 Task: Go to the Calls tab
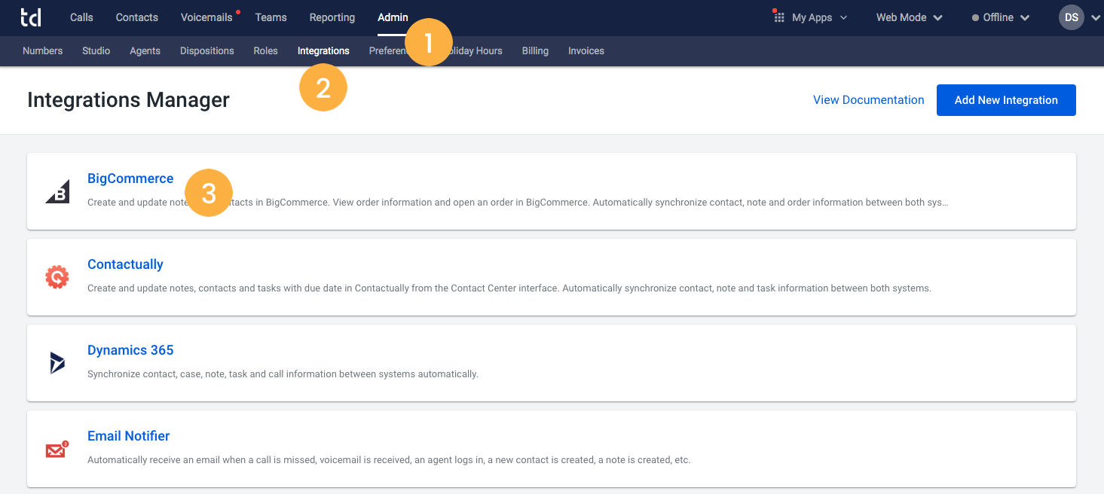(x=81, y=17)
